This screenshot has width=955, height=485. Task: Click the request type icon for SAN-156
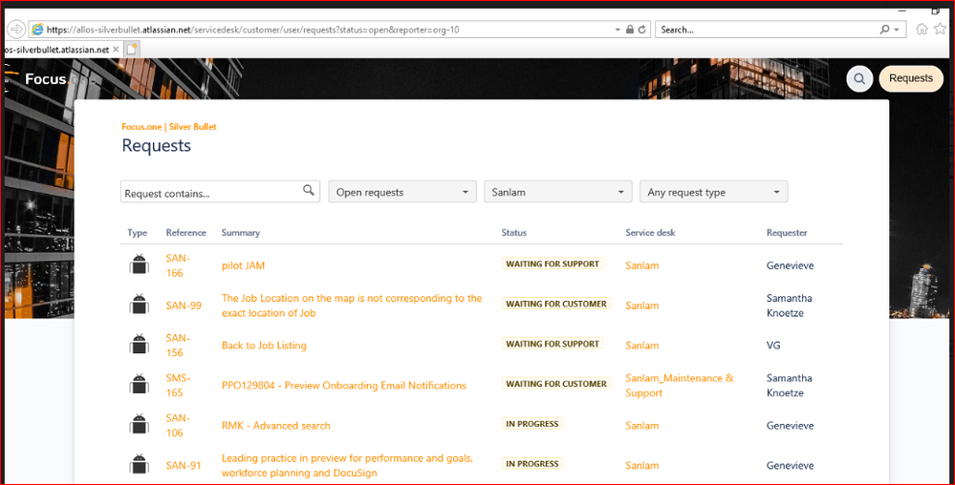pyautogui.click(x=140, y=345)
